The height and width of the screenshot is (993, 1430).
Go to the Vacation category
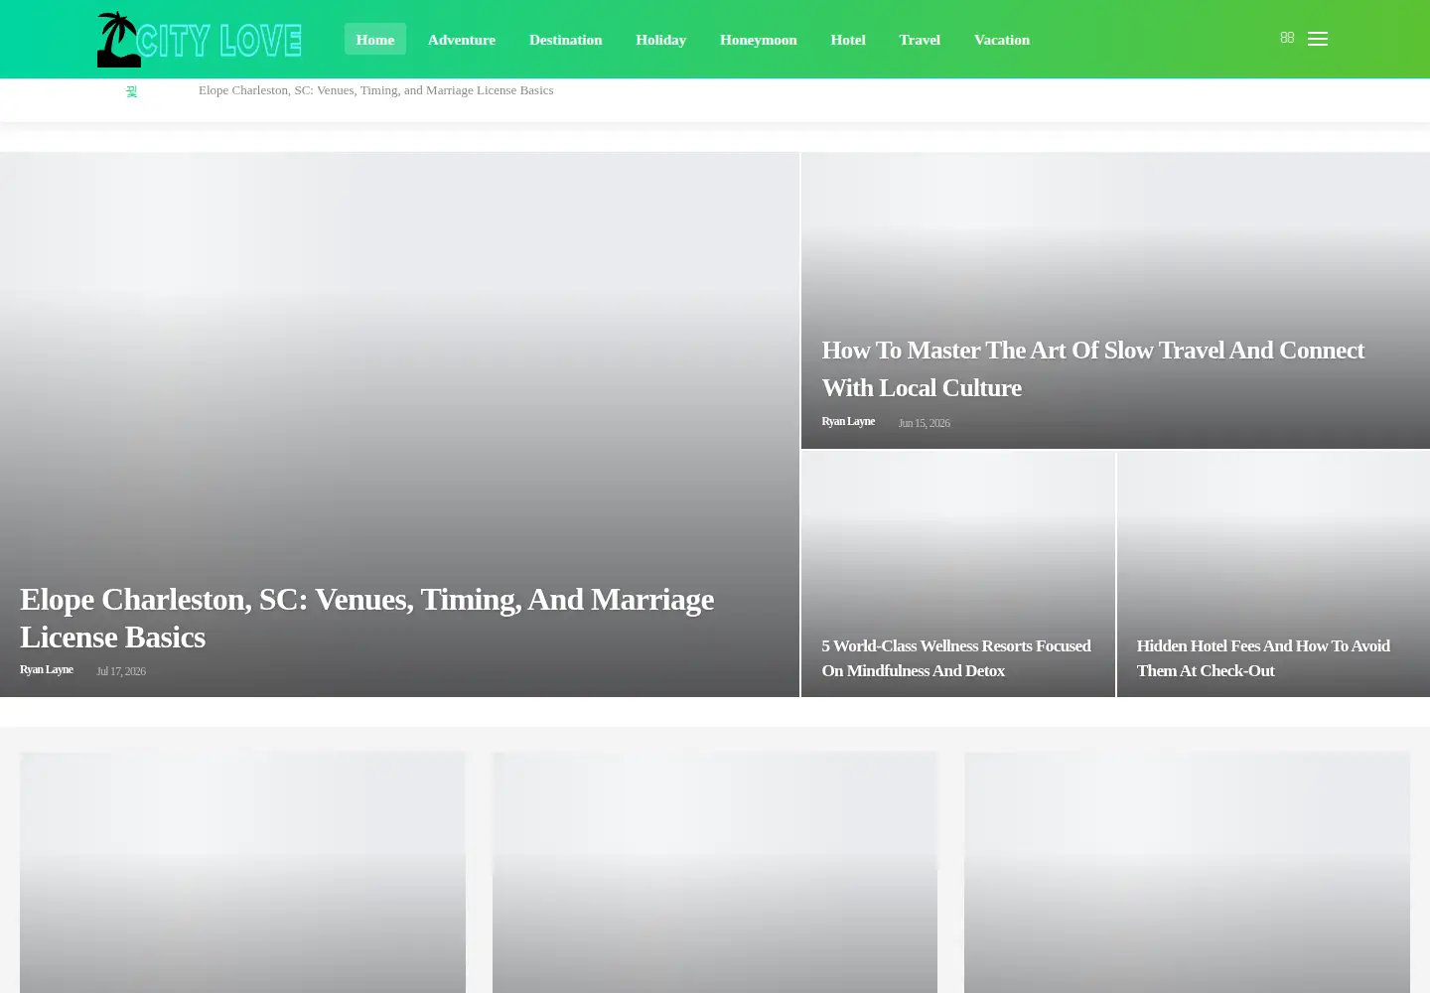coord(1002,40)
